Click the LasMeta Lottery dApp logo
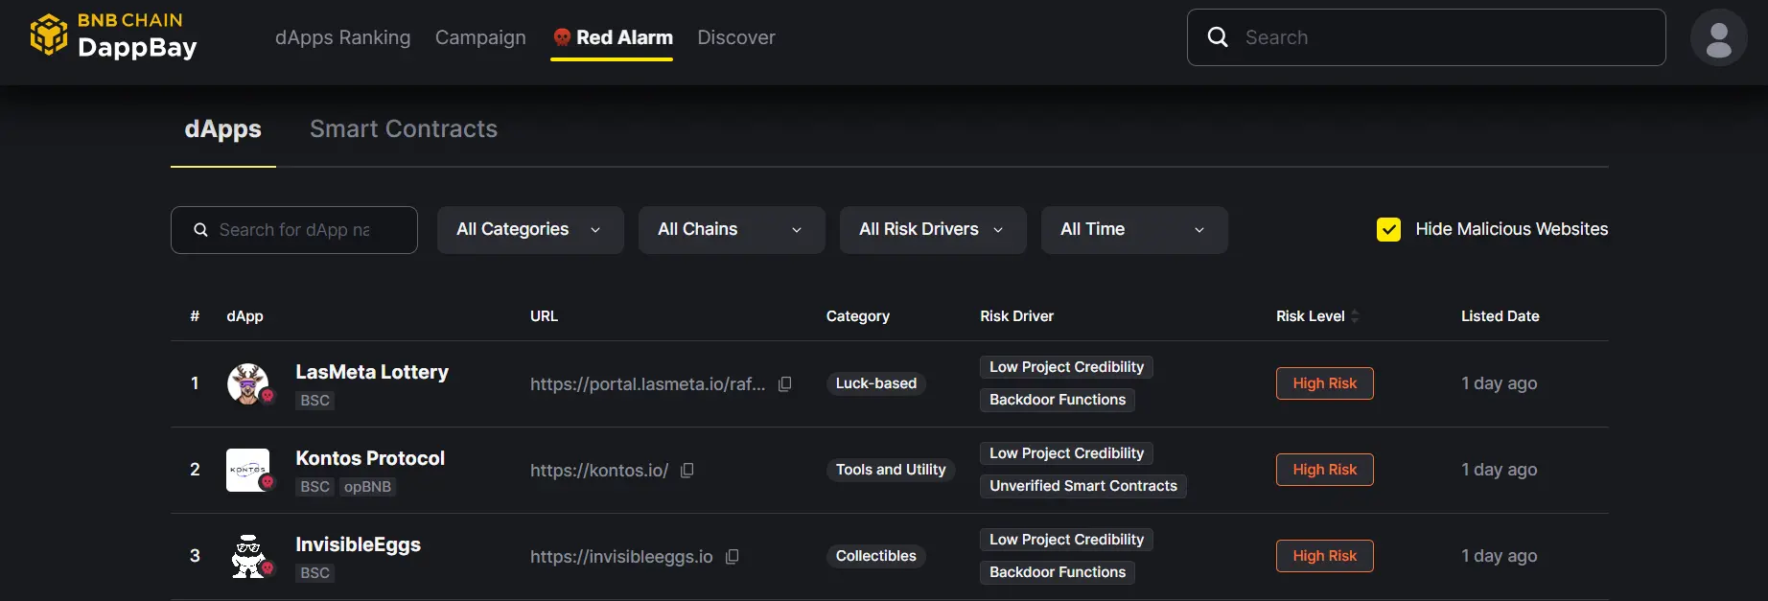 (x=248, y=383)
